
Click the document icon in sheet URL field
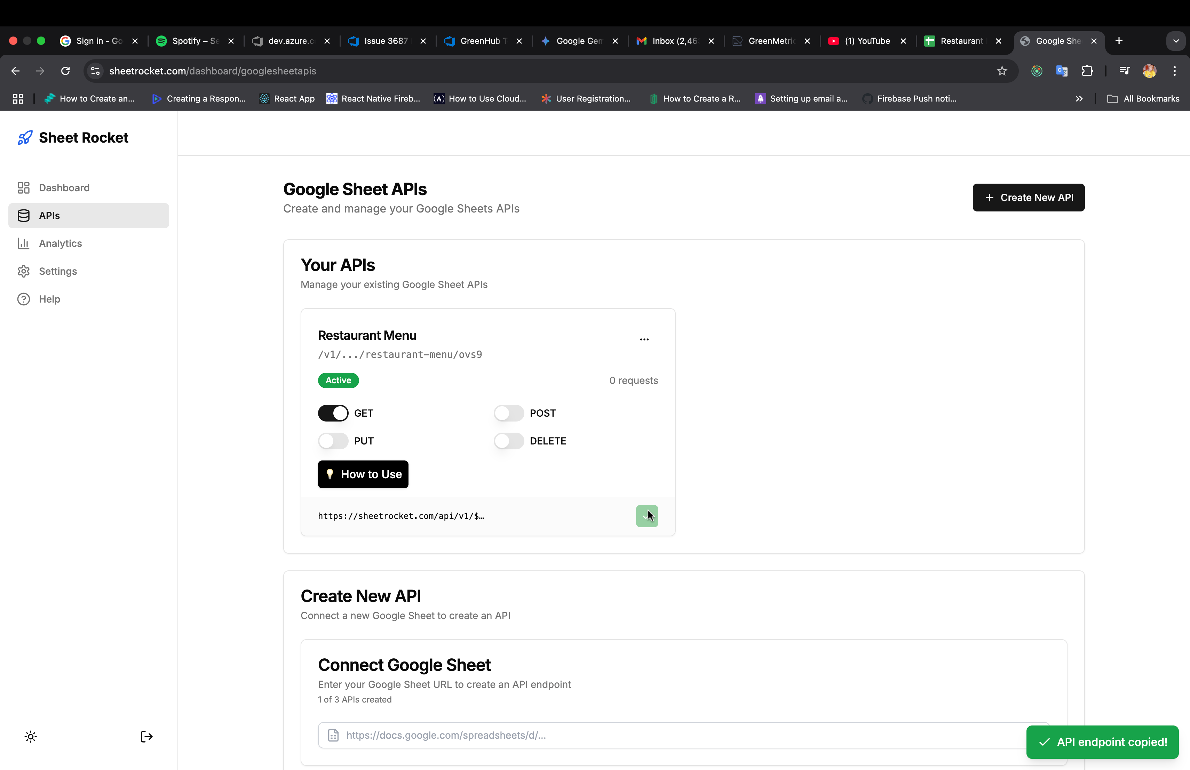[333, 736]
